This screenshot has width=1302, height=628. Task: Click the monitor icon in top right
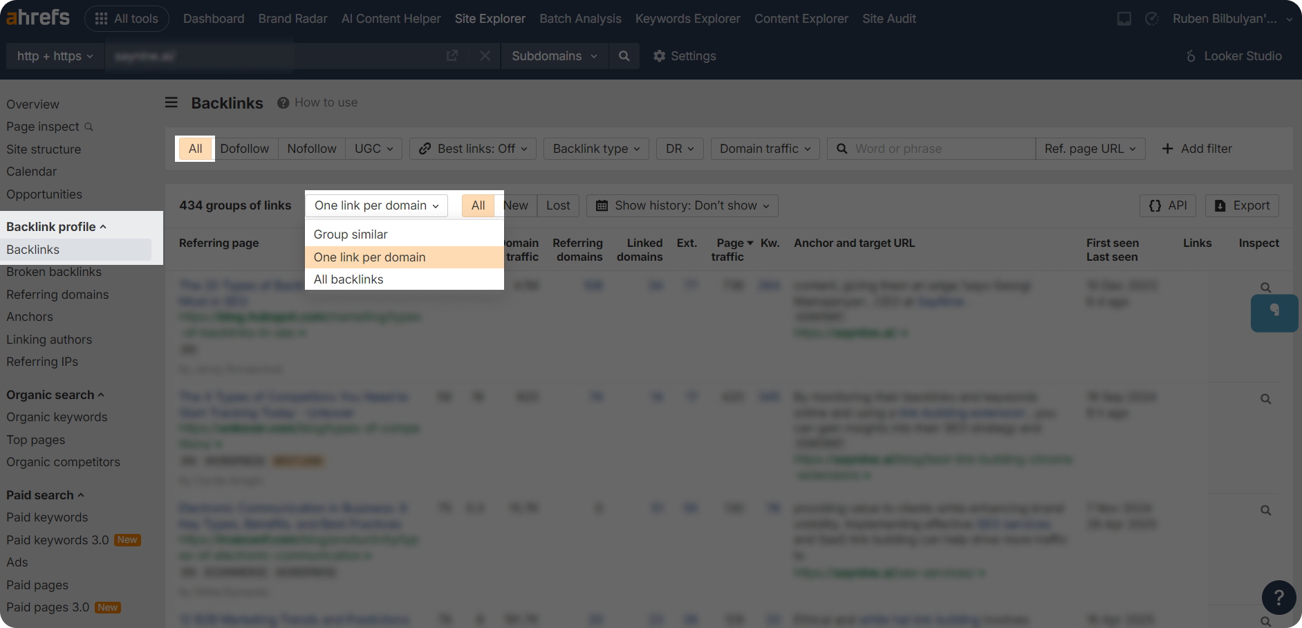(1124, 19)
